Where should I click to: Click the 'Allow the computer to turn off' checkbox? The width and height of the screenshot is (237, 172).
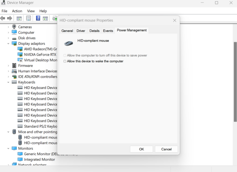[x=65, y=56]
